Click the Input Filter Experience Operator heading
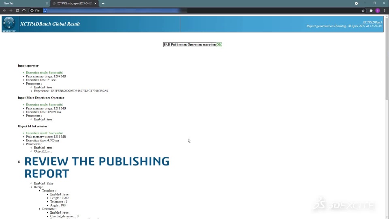 pyautogui.click(x=41, y=98)
